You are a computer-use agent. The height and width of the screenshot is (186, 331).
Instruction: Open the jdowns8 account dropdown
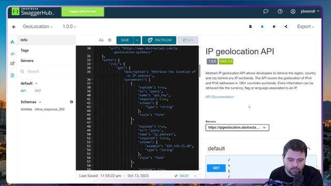pos(310,11)
